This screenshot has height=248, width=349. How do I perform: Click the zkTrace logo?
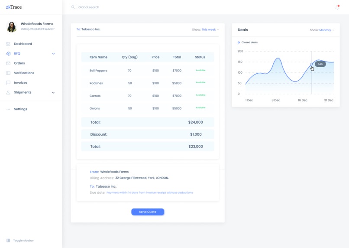(x=14, y=7)
